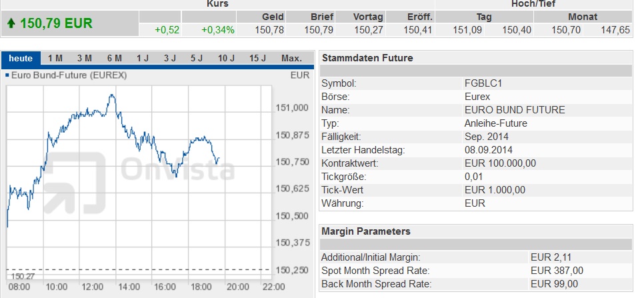
Task: Click the blue legend square for Euro Bund-Future
Action: (7, 75)
